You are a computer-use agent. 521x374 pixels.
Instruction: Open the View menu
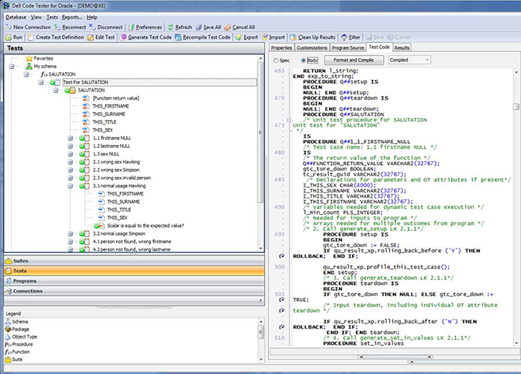coord(36,17)
